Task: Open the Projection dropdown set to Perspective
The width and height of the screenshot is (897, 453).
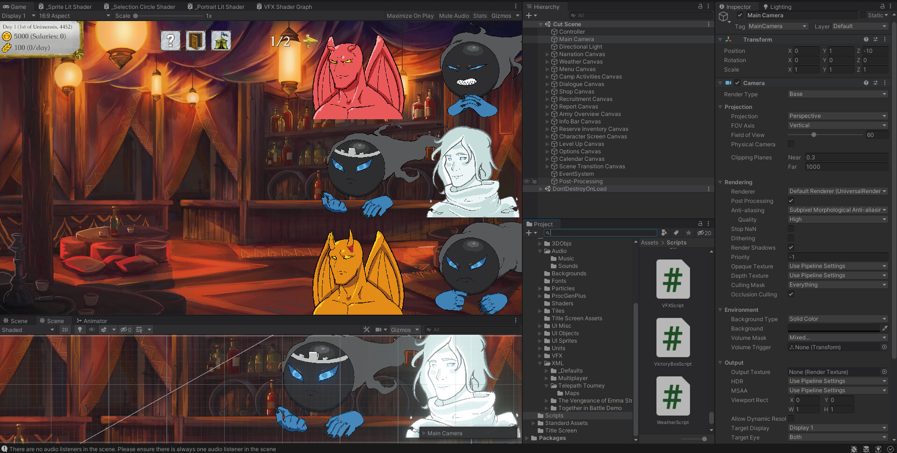Action: tap(837, 115)
